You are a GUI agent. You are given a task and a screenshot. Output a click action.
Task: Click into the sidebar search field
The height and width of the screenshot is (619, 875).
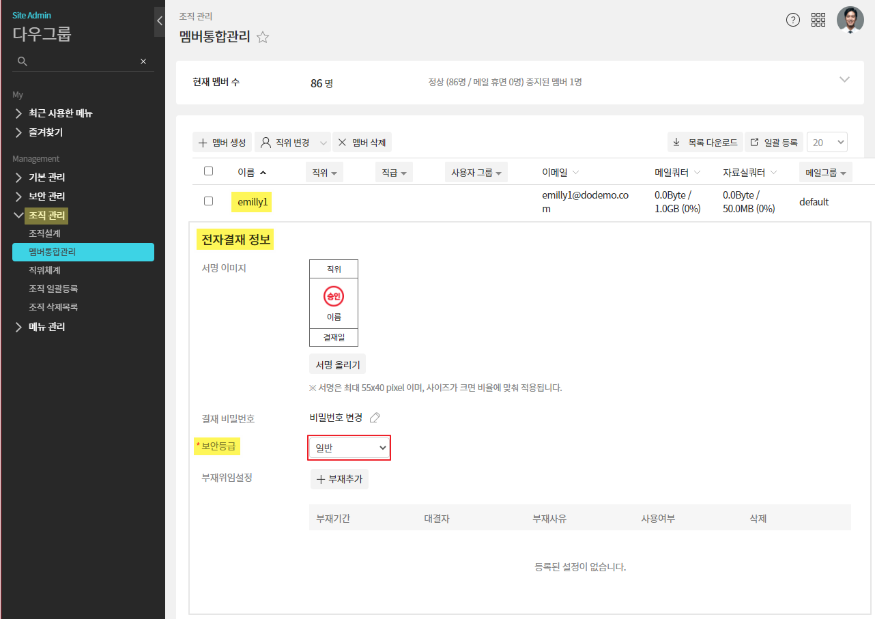(82, 61)
